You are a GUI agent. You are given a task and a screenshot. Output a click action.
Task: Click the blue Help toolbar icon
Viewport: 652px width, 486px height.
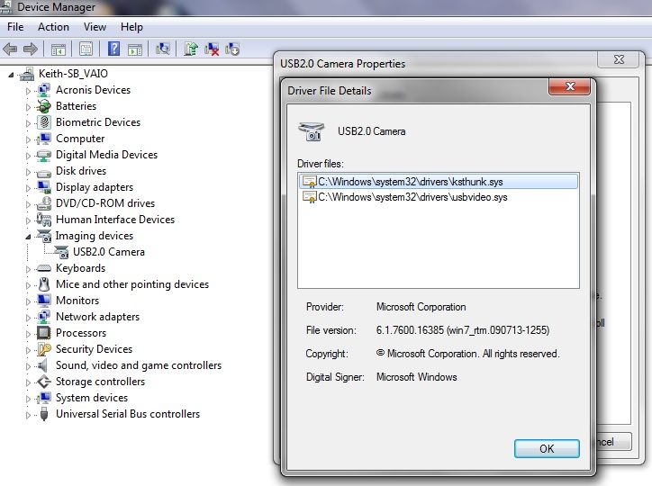(x=114, y=49)
